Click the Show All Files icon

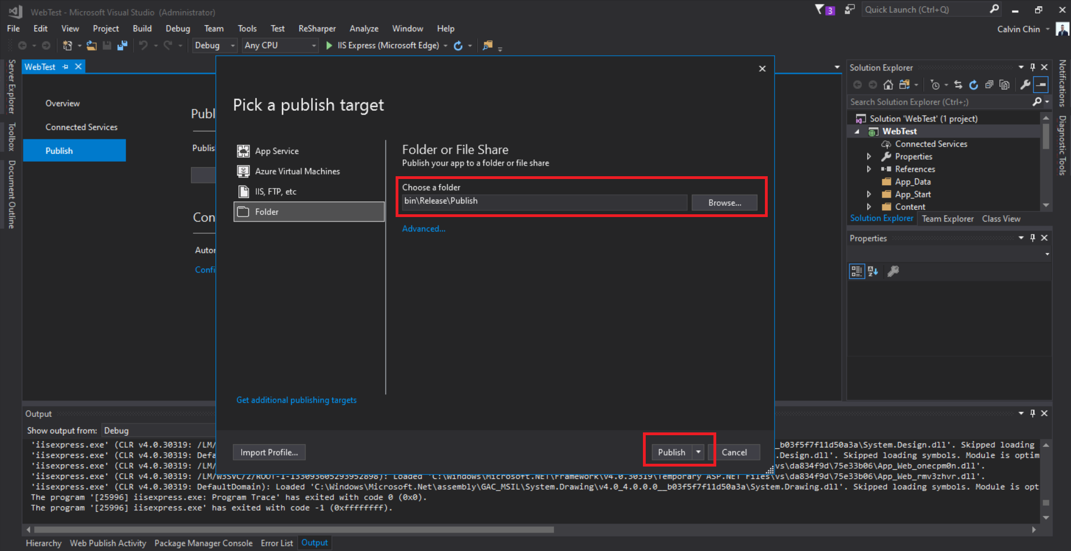point(1004,84)
